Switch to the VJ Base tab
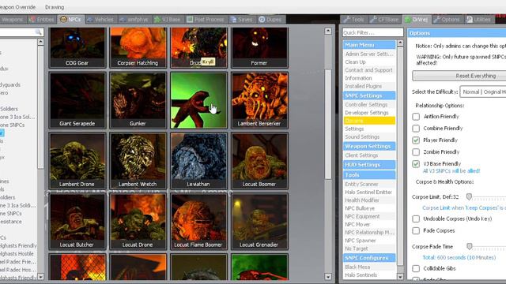Viewport: 506px width, 284px height. click(x=167, y=19)
